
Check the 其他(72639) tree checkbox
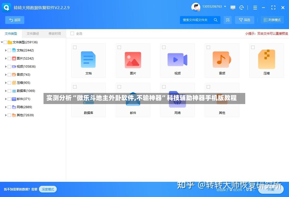click(9, 115)
